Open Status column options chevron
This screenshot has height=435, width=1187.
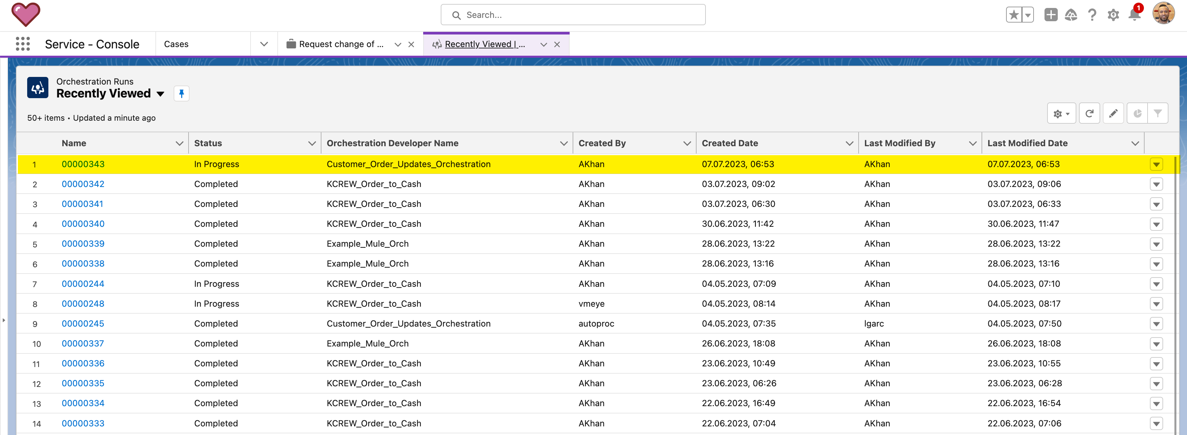coord(312,143)
